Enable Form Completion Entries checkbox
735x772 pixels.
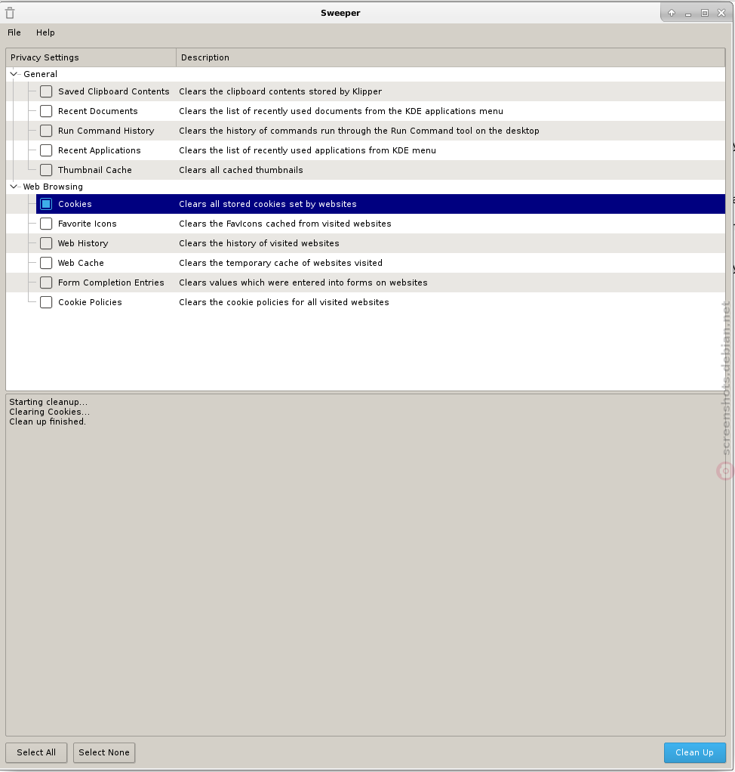point(46,283)
